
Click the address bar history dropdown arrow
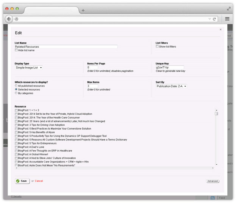pyautogui.click(x=209, y=19)
